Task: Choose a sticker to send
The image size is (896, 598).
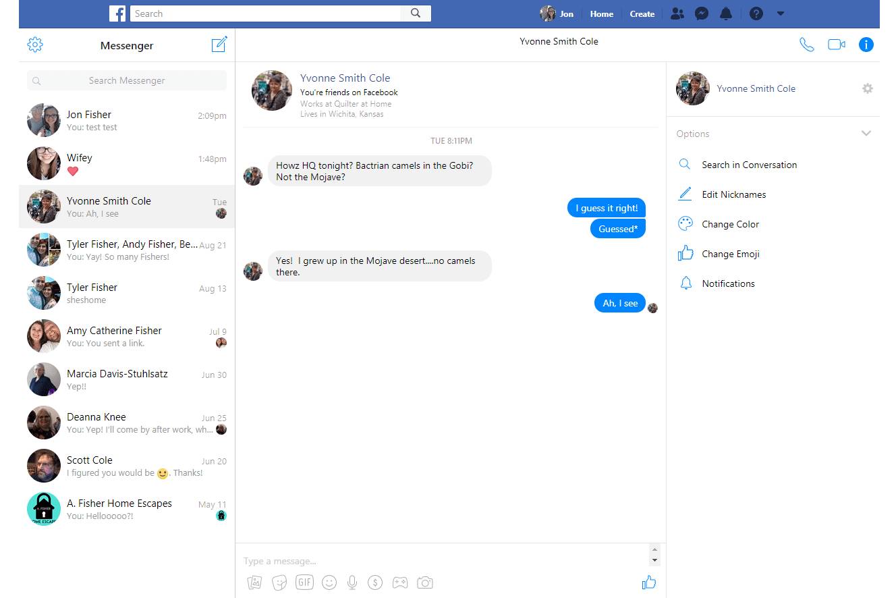Action: (279, 582)
